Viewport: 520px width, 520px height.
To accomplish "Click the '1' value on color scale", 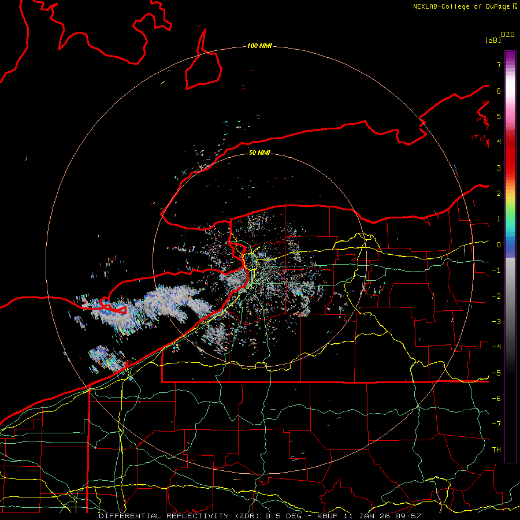I will point(499,219).
